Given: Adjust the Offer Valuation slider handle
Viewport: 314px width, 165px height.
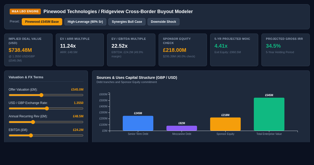Looking at the screenshot, I should pos(41,95).
